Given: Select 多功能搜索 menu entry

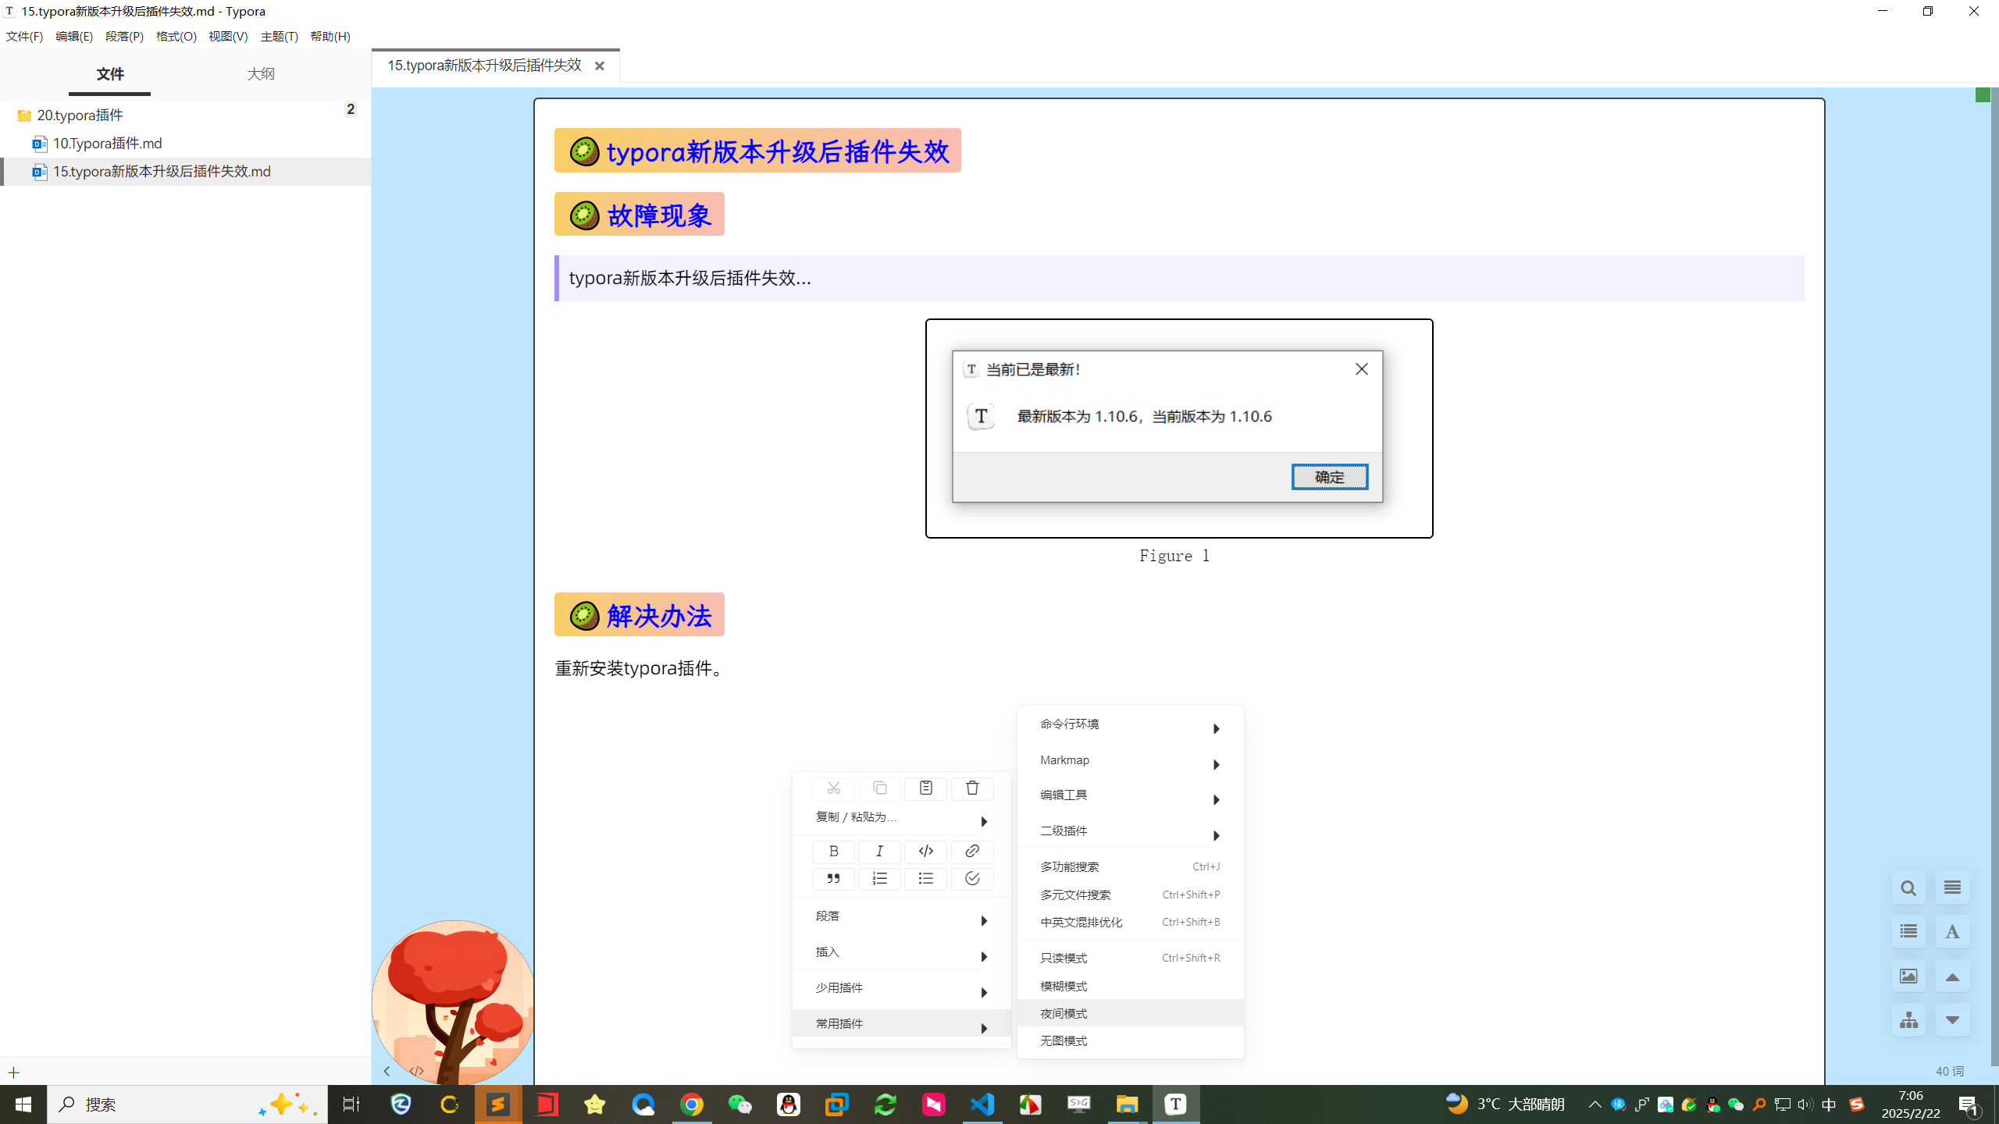Looking at the screenshot, I should pyautogui.click(x=1130, y=866).
